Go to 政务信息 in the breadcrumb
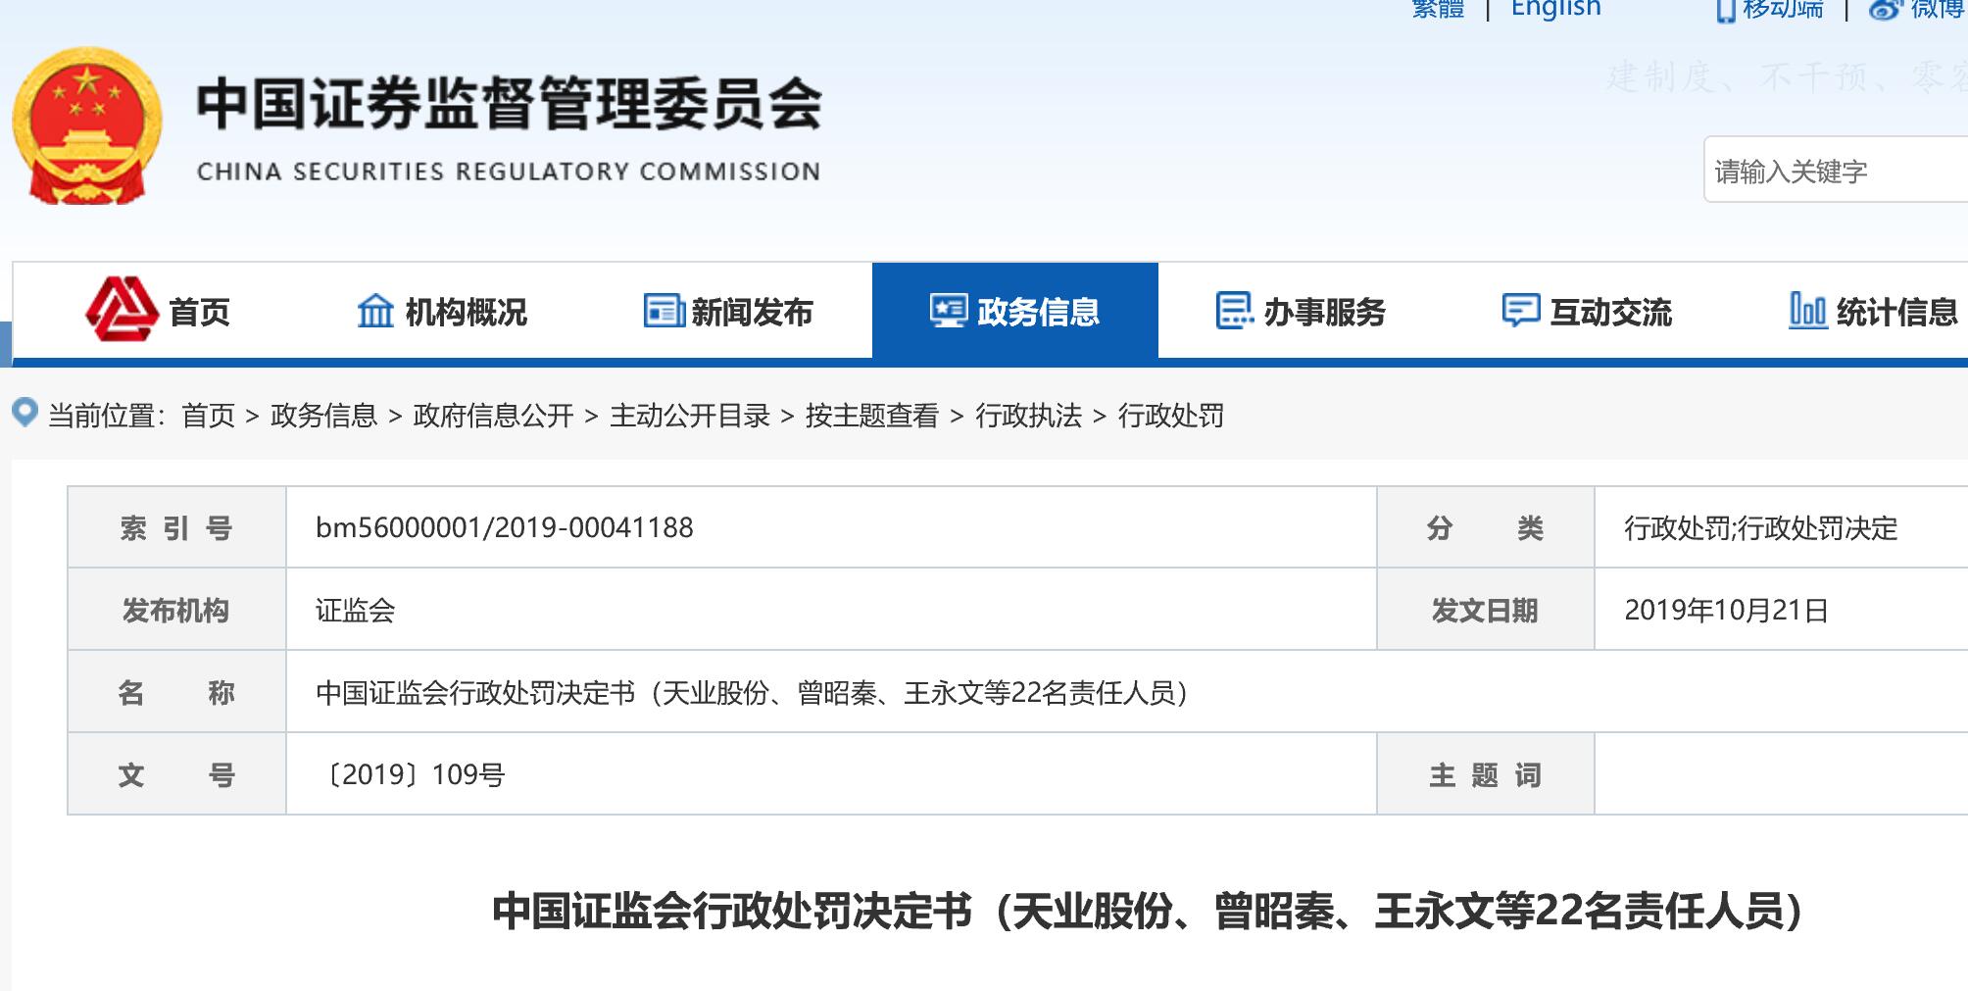Viewport: 1968px width, 991px height. 323,416
